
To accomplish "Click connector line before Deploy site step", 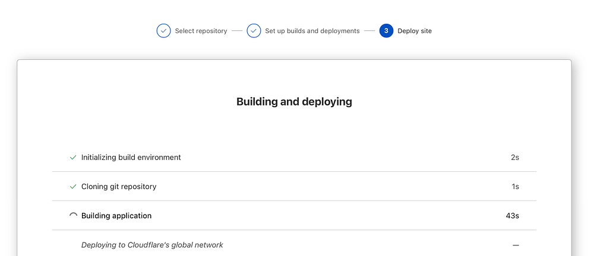I will [x=369, y=31].
